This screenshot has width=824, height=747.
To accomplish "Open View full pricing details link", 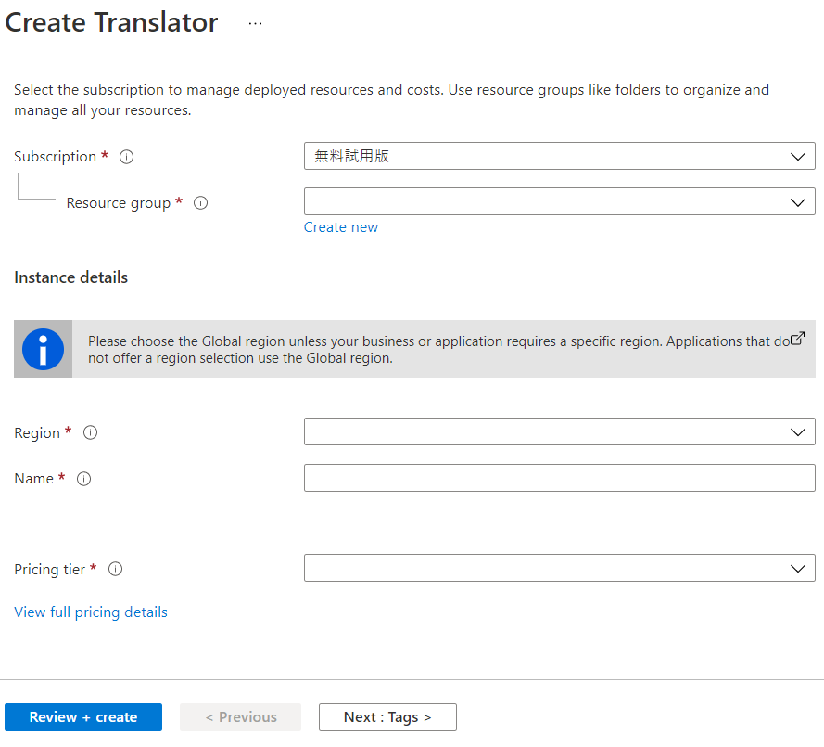I will tap(91, 612).
